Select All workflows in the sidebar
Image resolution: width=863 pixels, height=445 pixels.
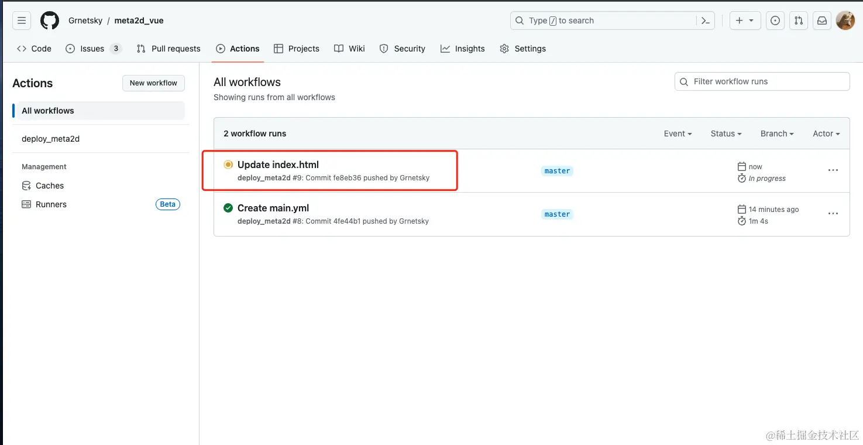pos(101,111)
